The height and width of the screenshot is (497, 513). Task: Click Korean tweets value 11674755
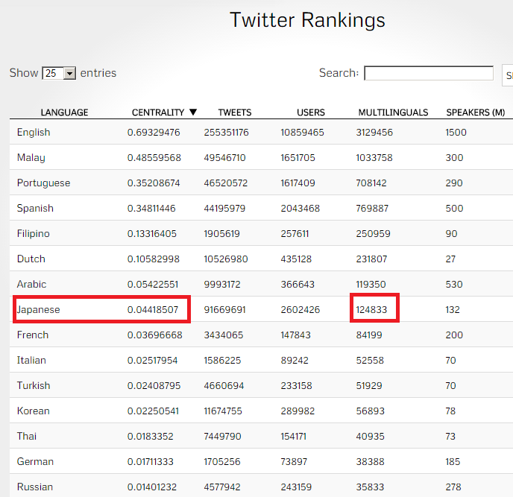pos(223,411)
